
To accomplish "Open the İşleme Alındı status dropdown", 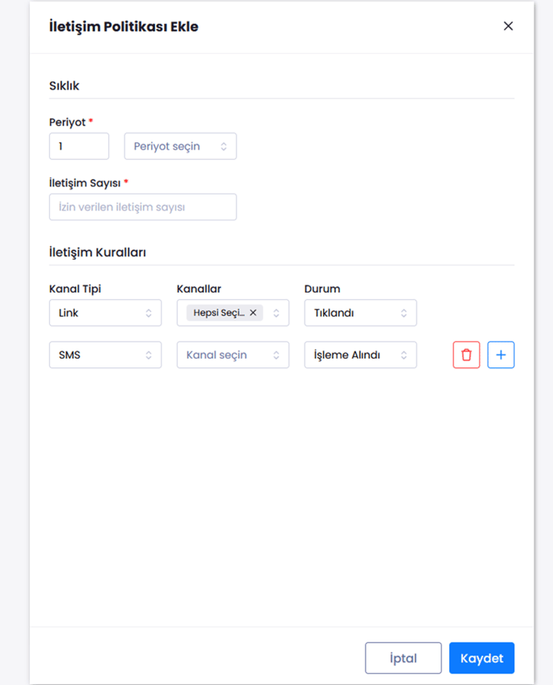I will 360,355.
